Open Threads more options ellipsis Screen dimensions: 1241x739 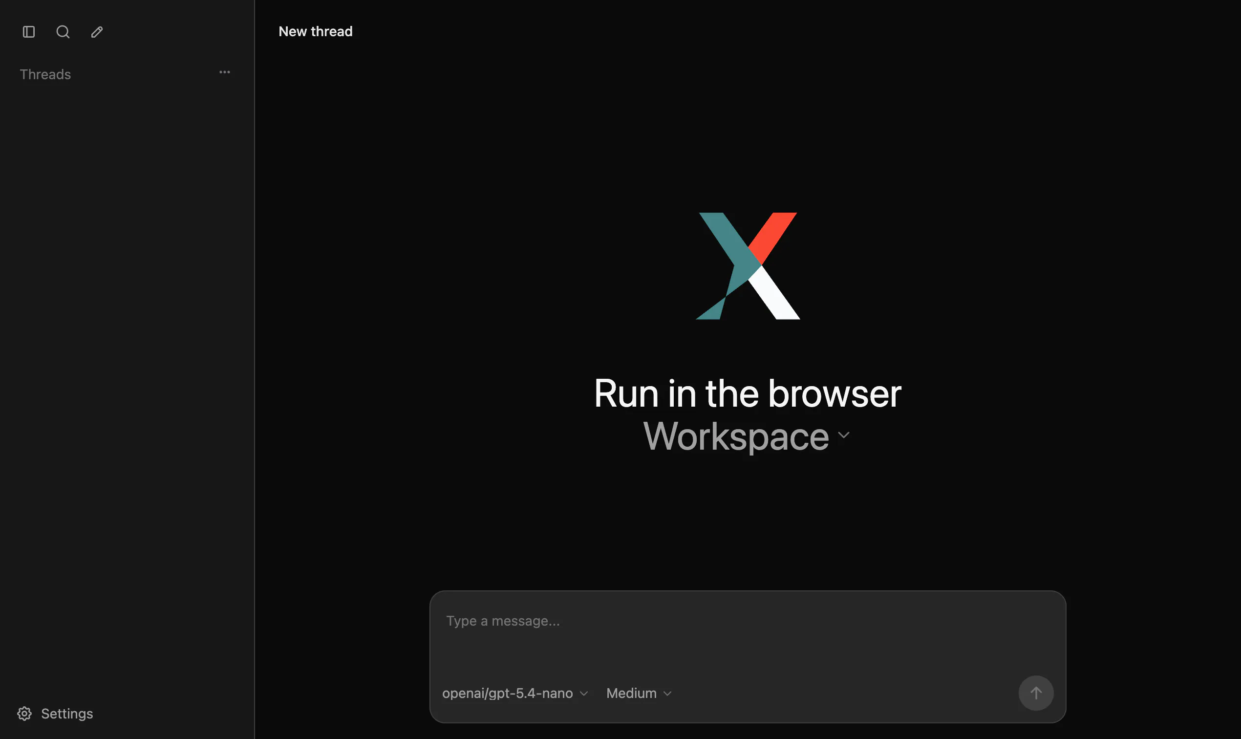[225, 72]
